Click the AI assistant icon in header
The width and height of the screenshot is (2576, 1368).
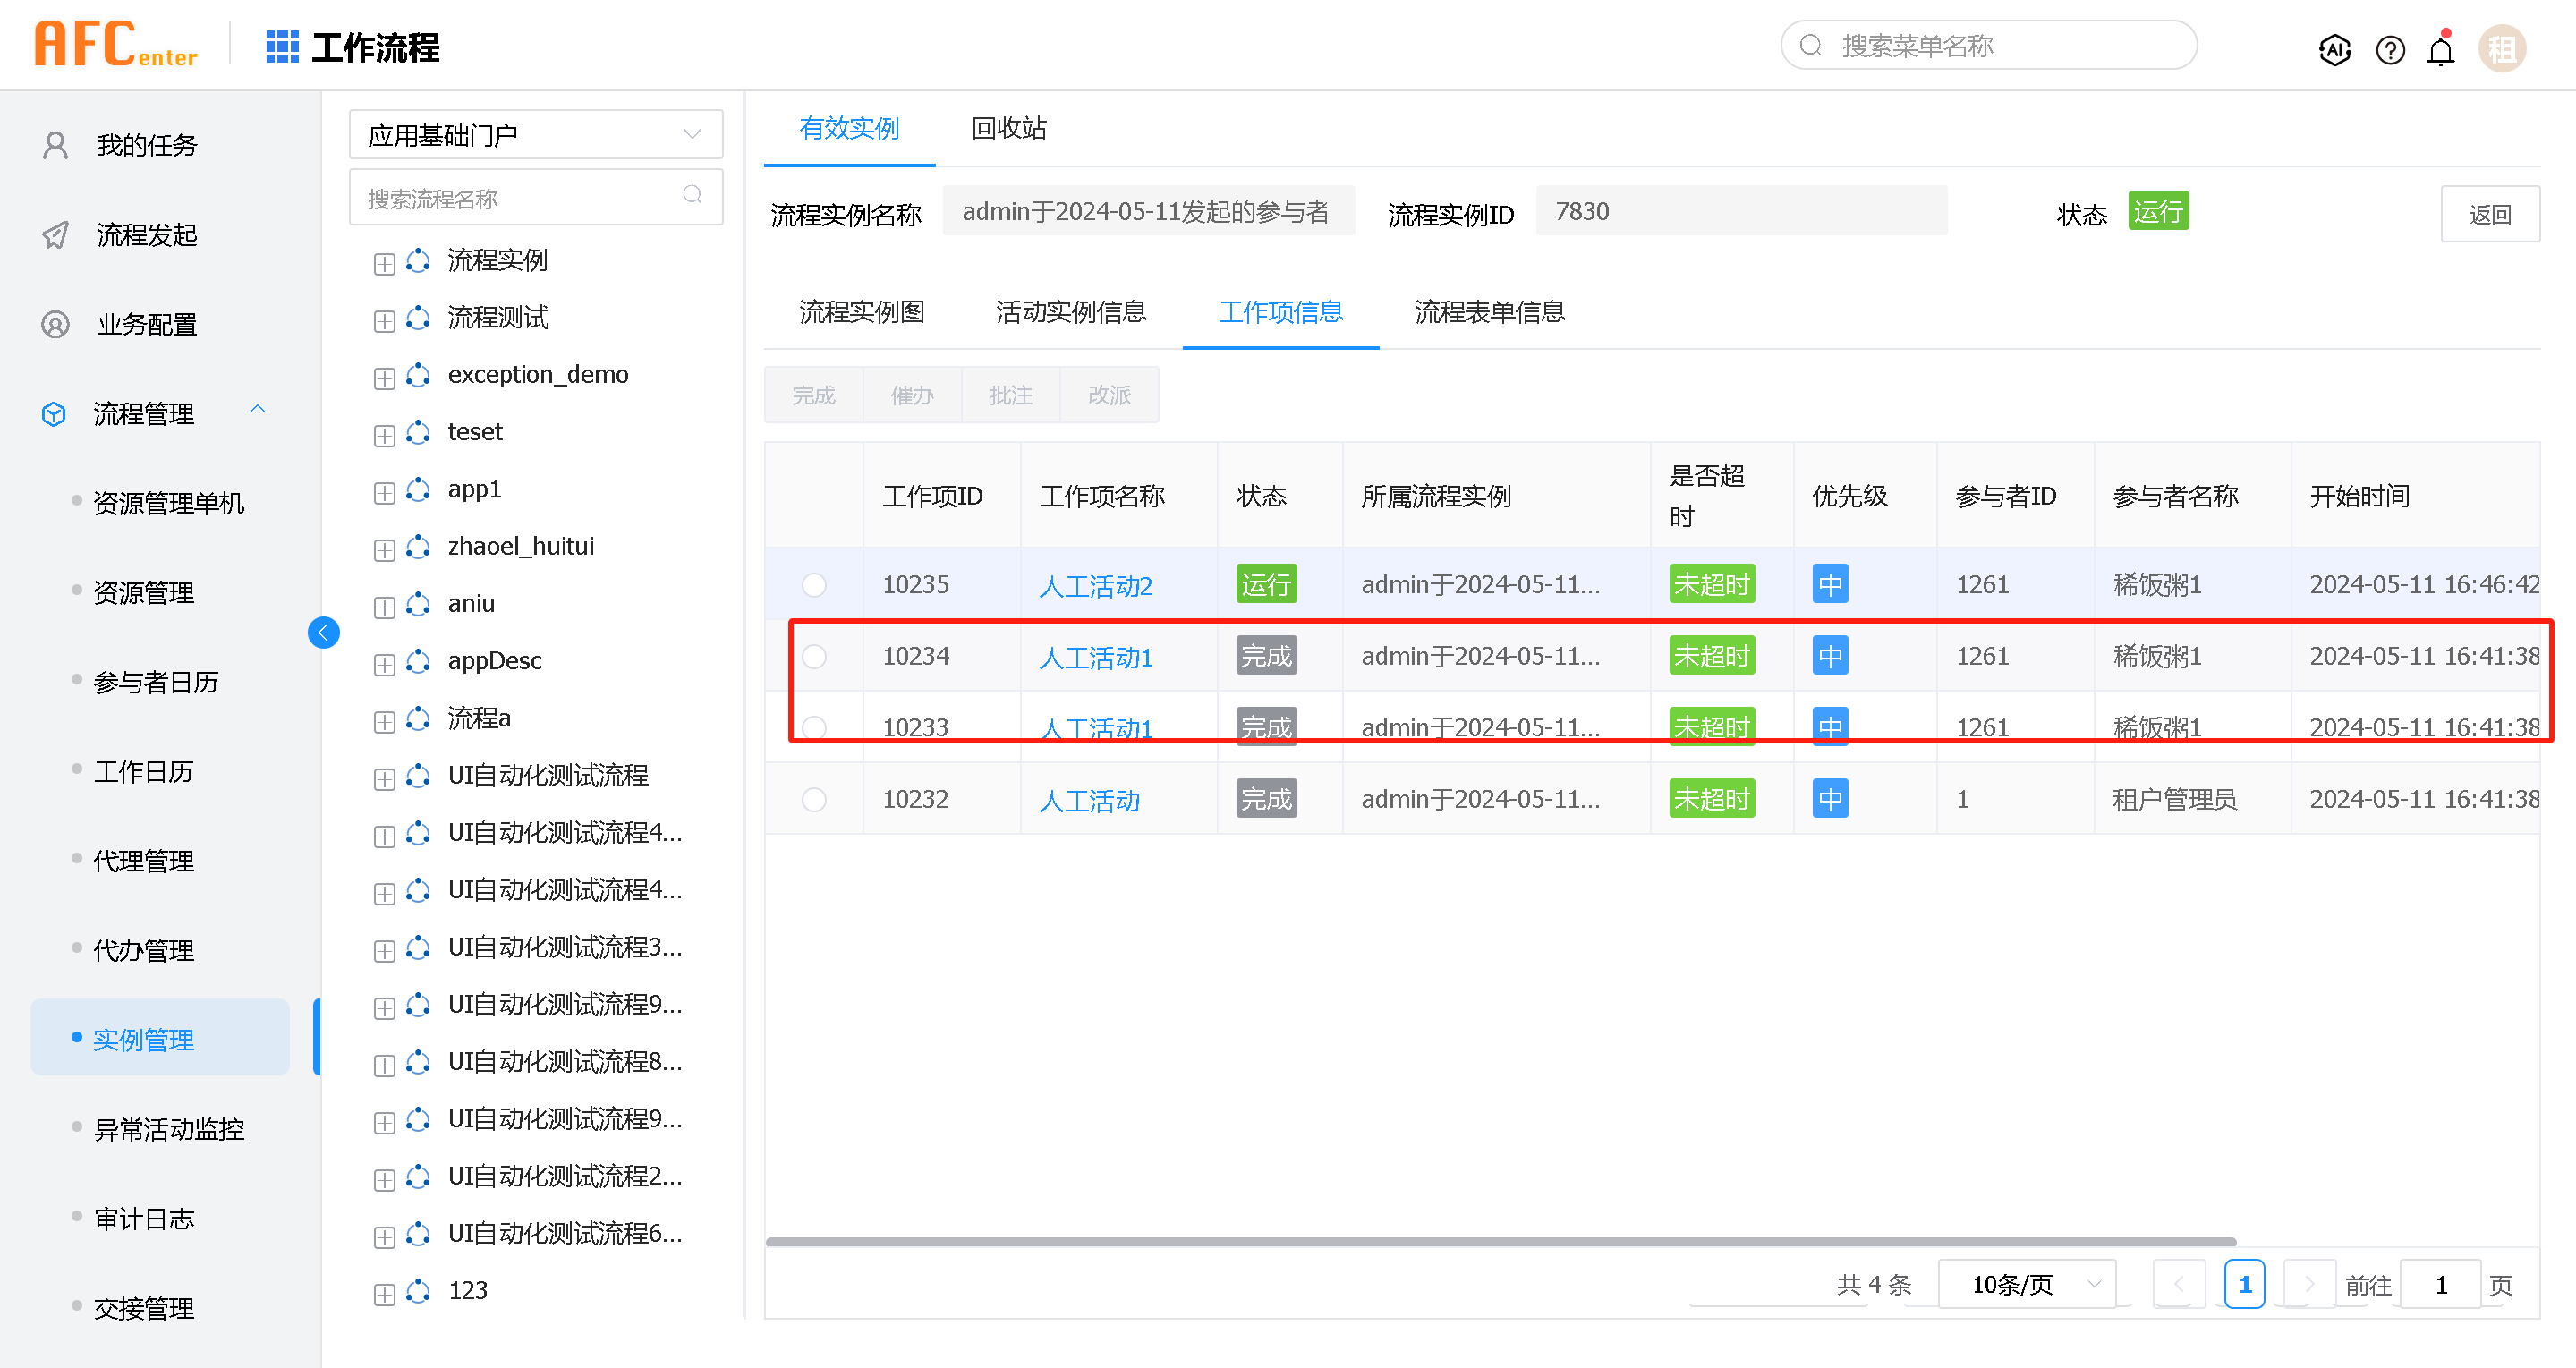[x=2334, y=48]
